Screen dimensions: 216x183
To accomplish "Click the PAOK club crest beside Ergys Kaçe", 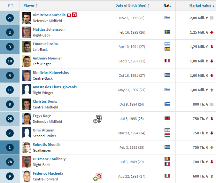I will pyautogui.click(x=99, y=118).
